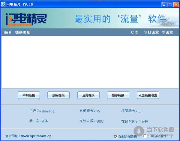Click the username value downxia
The height and width of the screenshot is (141, 180).
(x=48, y=111)
